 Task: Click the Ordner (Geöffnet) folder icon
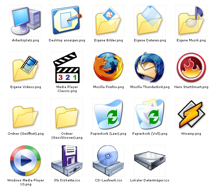click(x=26, y=114)
